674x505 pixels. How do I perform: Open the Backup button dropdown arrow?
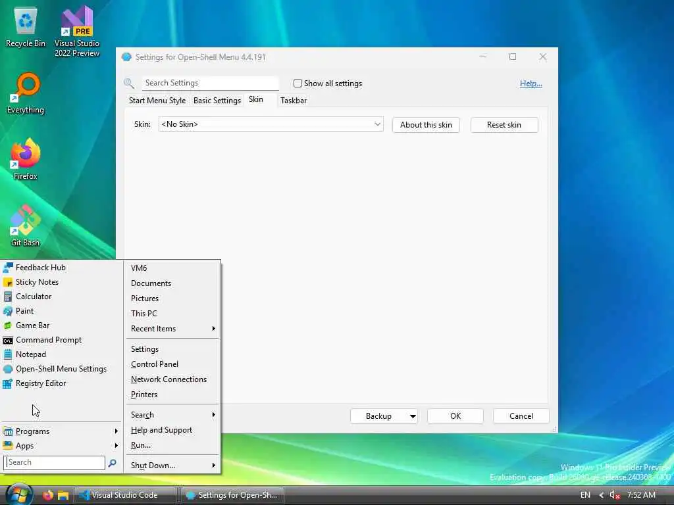point(413,416)
